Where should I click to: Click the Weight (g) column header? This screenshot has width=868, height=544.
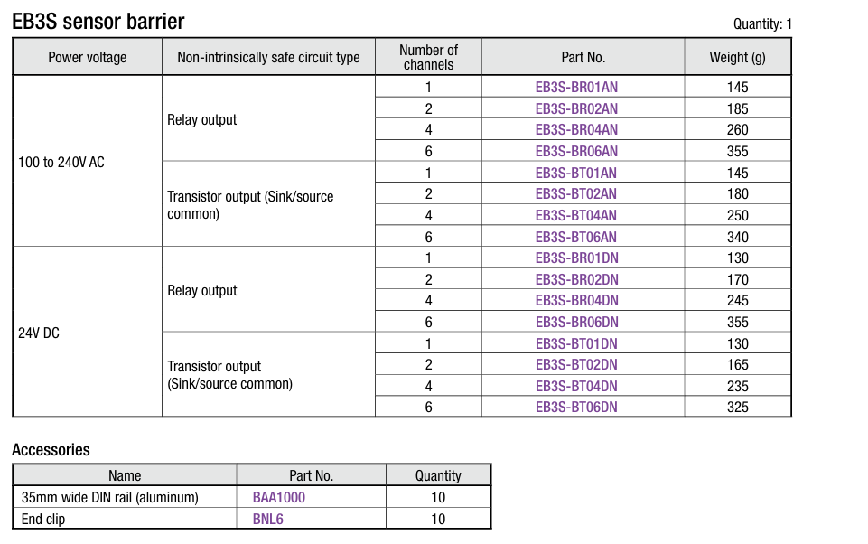(737, 57)
